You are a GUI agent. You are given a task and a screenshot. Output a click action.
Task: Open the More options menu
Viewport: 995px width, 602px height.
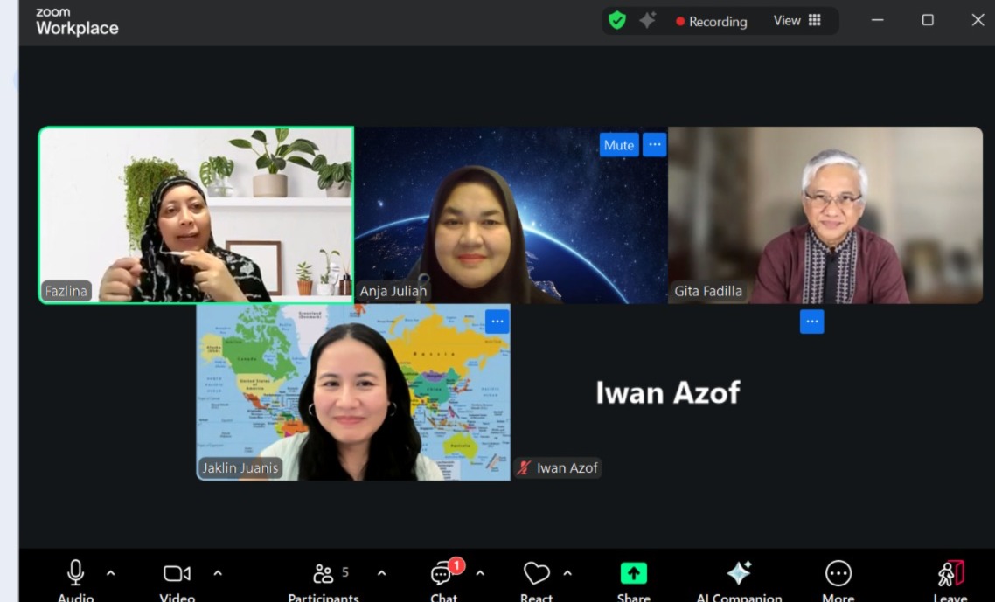click(838, 573)
